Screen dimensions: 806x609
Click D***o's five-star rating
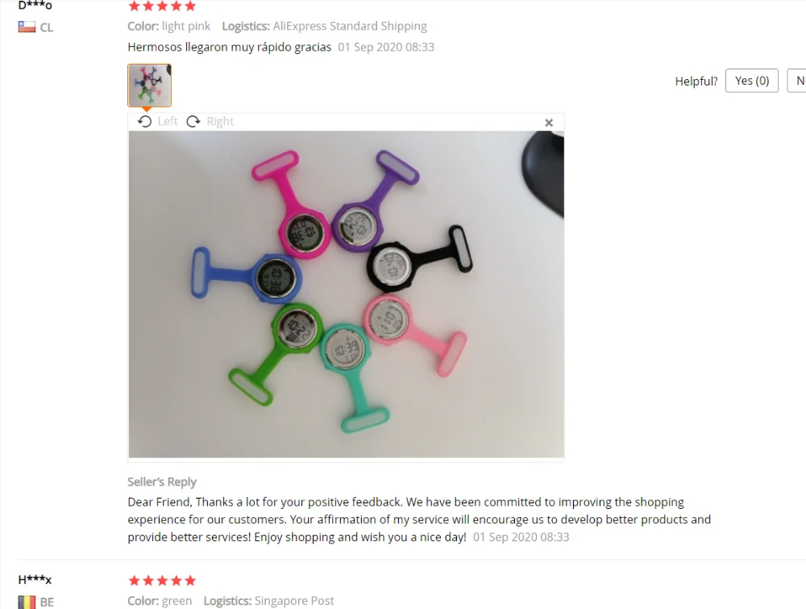[162, 6]
